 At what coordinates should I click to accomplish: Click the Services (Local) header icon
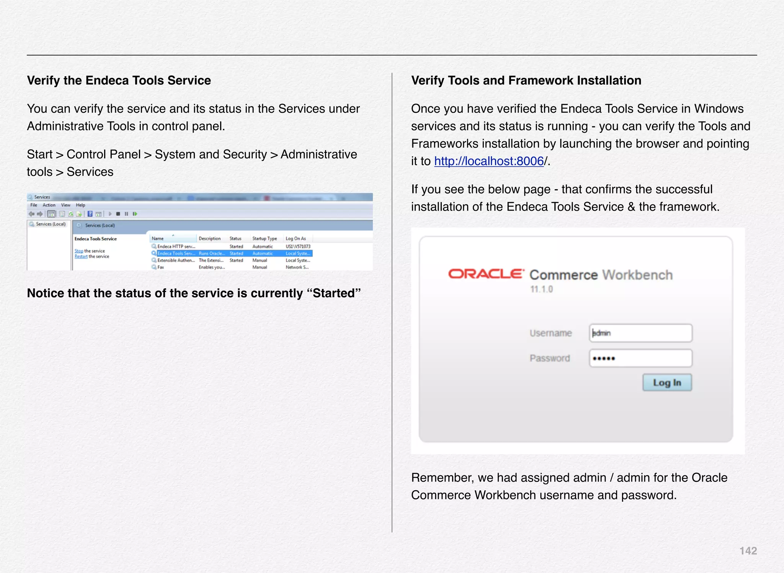tap(79, 226)
